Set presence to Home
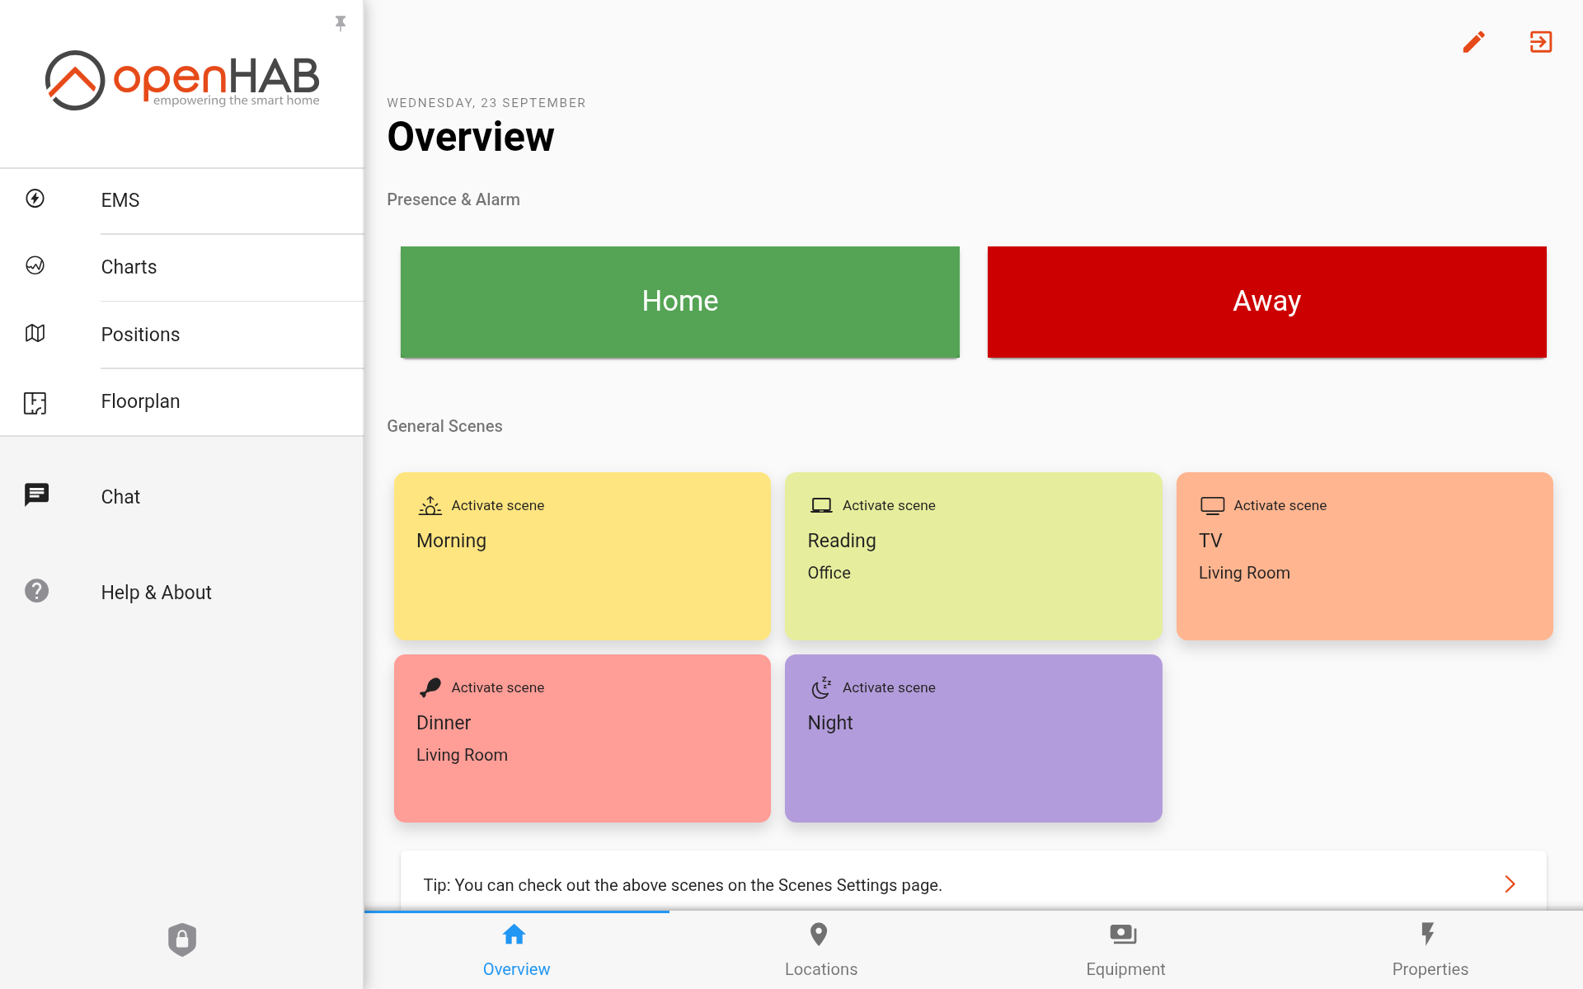 click(x=680, y=302)
